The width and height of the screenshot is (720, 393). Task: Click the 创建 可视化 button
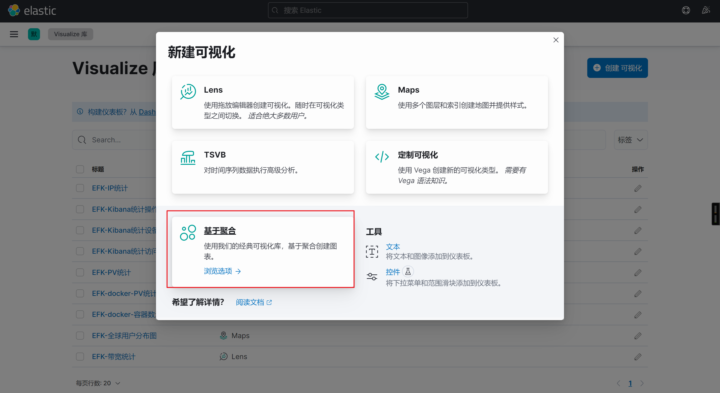click(617, 68)
